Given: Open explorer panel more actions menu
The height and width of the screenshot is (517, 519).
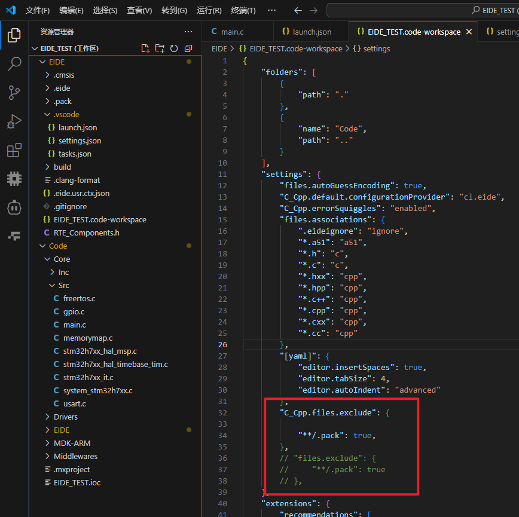Looking at the screenshot, I should 188,32.
